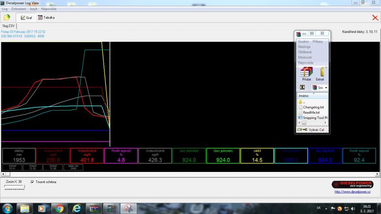Select the parent folder '..' entry
This screenshot has height=214, width=381.
[x=302, y=102]
